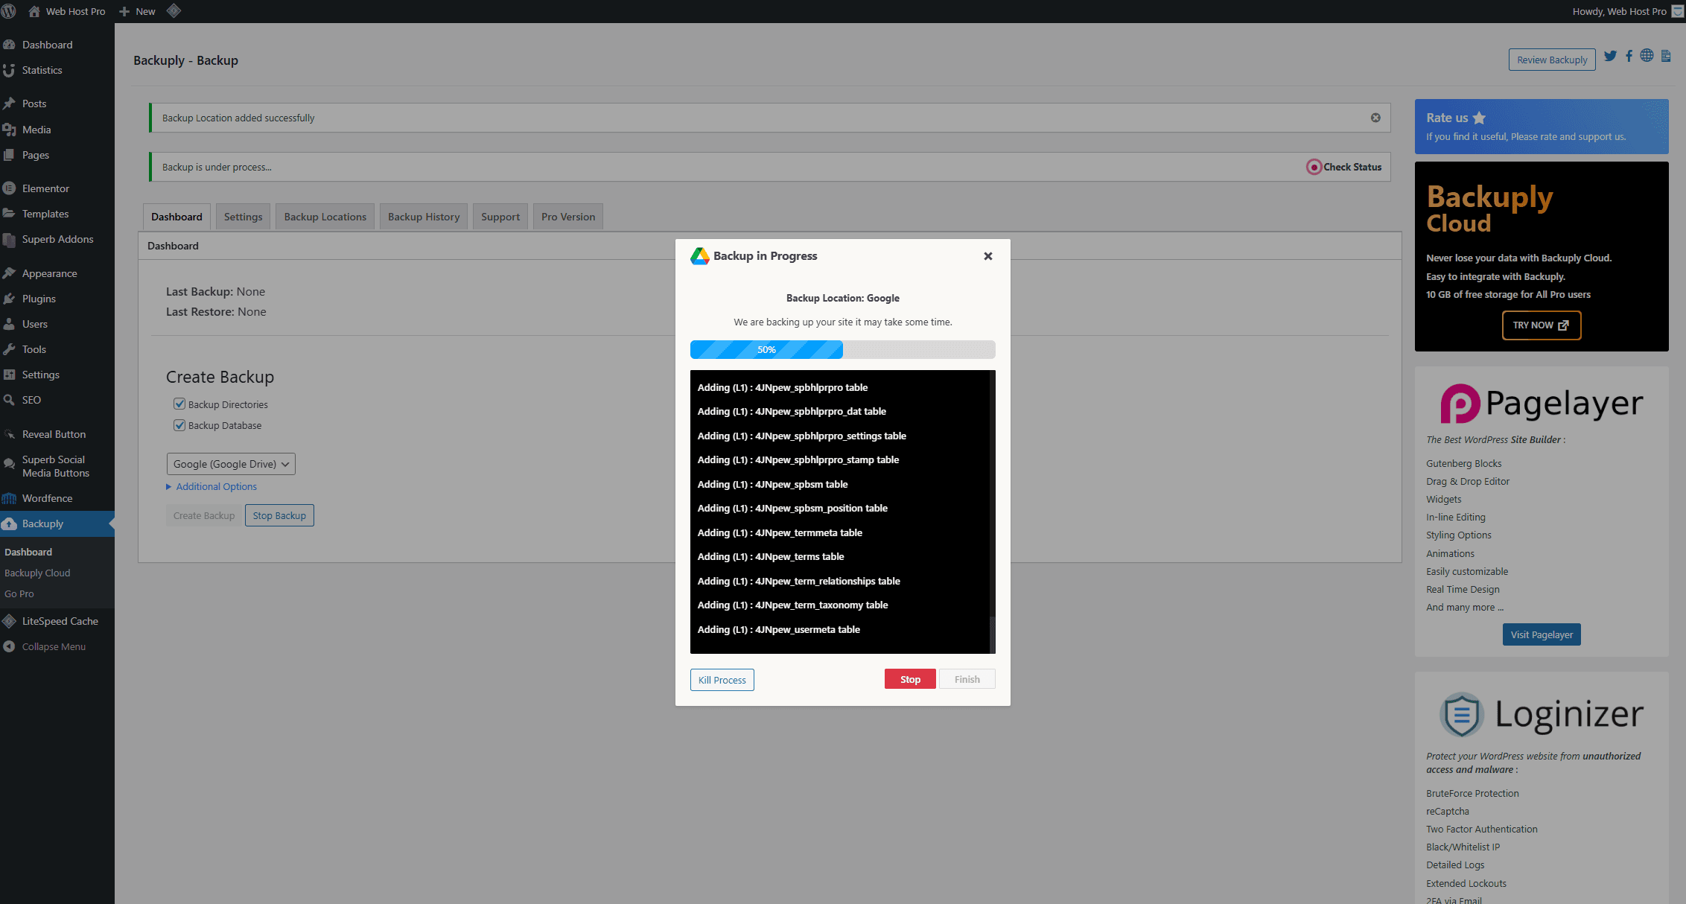Open the globe website icon

(x=1647, y=57)
